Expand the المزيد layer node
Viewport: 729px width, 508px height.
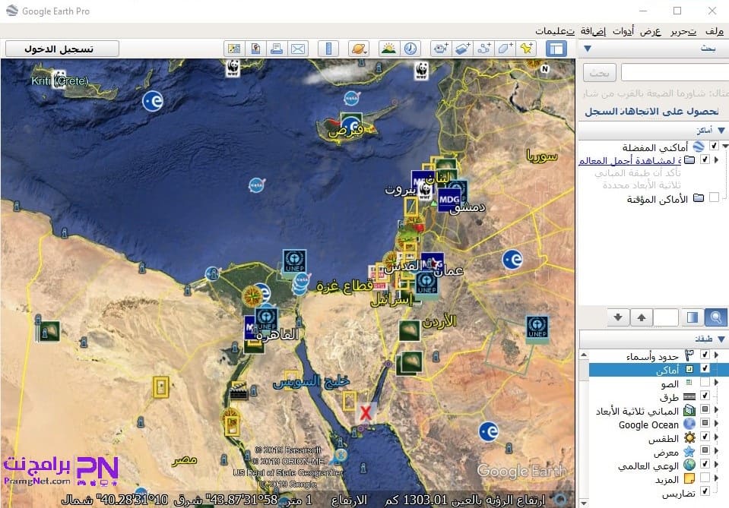click(x=716, y=478)
